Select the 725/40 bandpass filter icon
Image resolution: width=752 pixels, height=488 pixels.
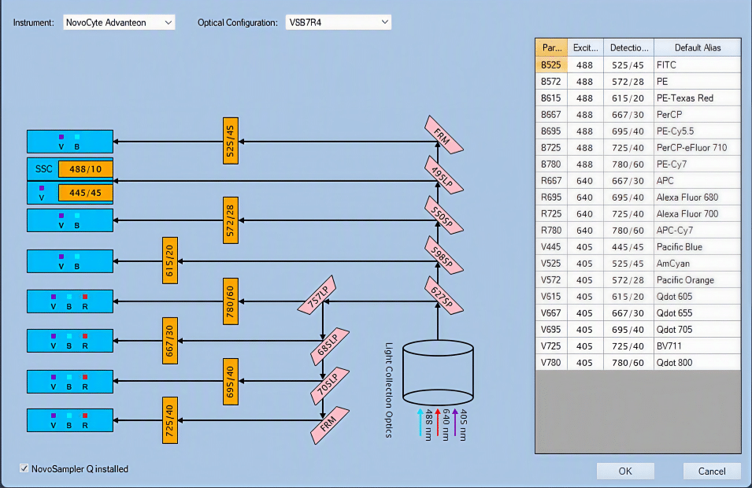tap(170, 420)
